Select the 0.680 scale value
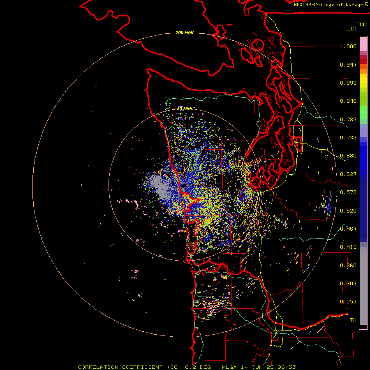Image resolution: width=370 pixels, height=370 pixels. [348, 156]
